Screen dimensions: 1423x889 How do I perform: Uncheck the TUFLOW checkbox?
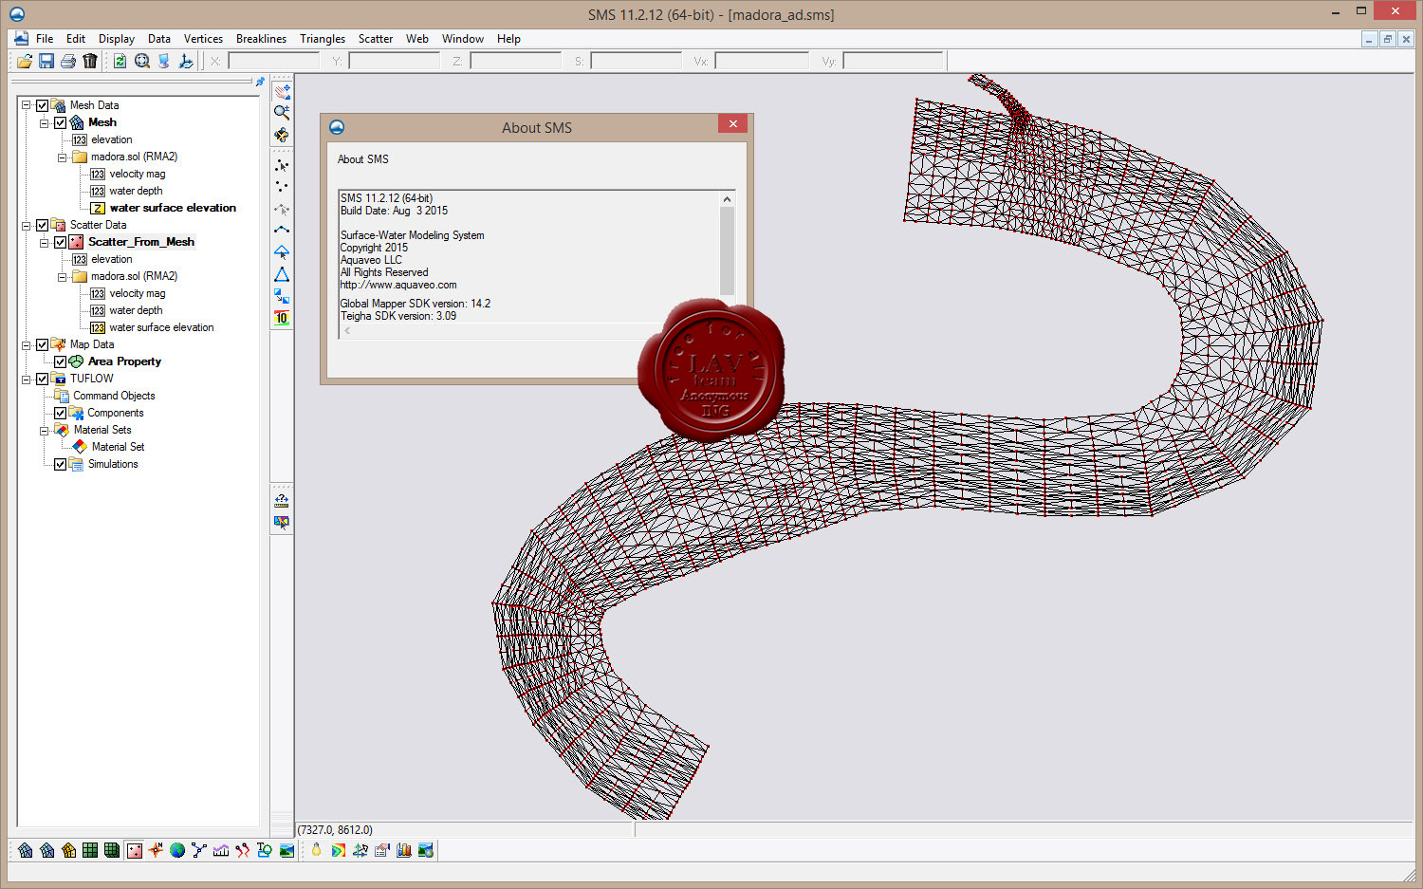(43, 379)
